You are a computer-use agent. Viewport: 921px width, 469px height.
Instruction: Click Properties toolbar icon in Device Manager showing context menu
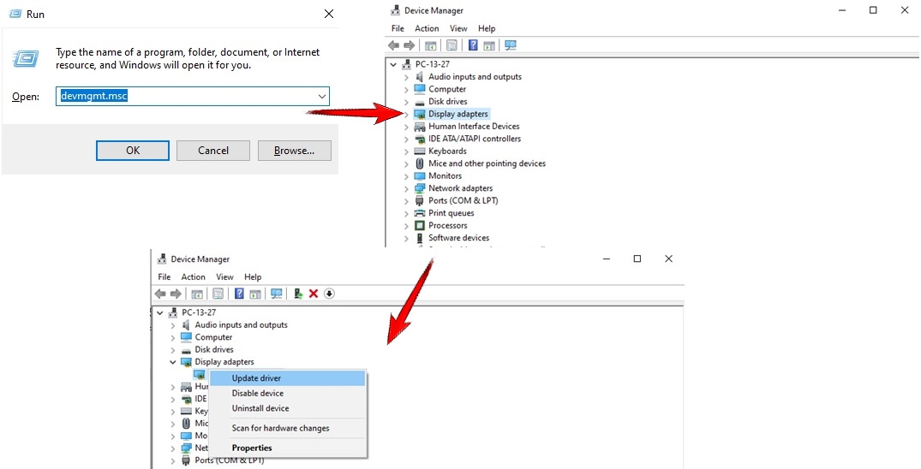click(218, 294)
